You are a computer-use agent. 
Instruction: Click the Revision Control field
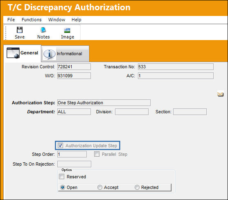(x=74, y=67)
